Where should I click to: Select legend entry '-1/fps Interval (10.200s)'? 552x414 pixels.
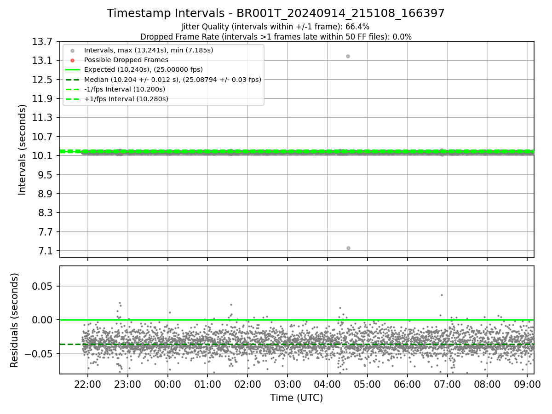pyautogui.click(x=125, y=89)
